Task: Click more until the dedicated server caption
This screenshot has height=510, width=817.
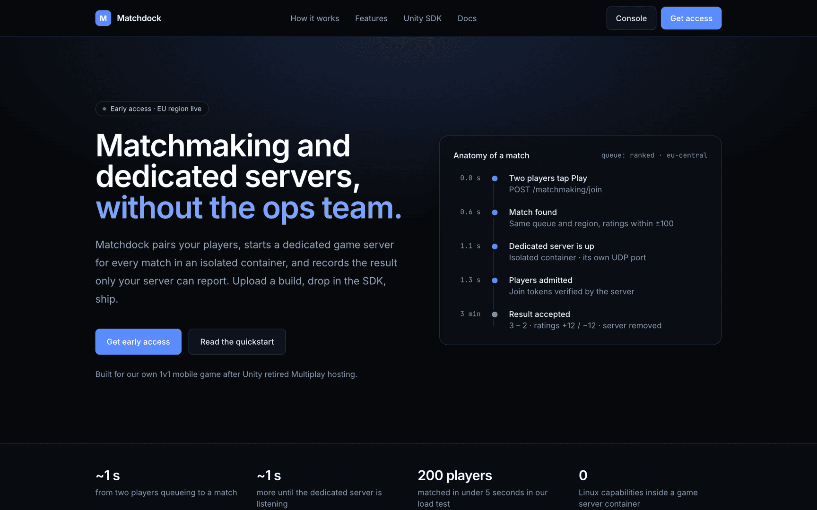Action: click(x=319, y=498)
